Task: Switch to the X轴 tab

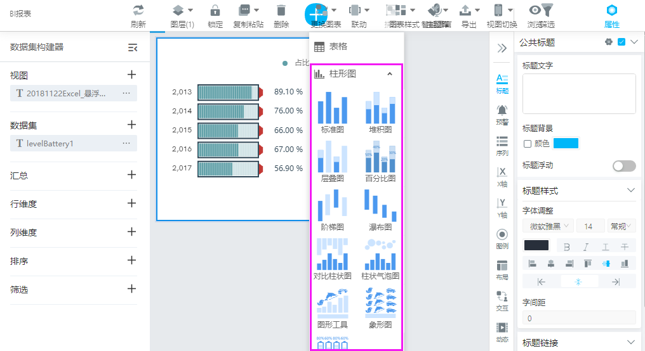Action: coord(502,177)
